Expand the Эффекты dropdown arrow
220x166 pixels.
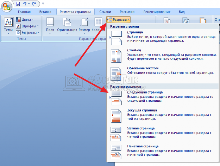click(39, 33)
